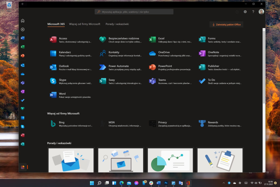
Task: Open Microsoft Edge from the taskbar
Action: [122, 183]
